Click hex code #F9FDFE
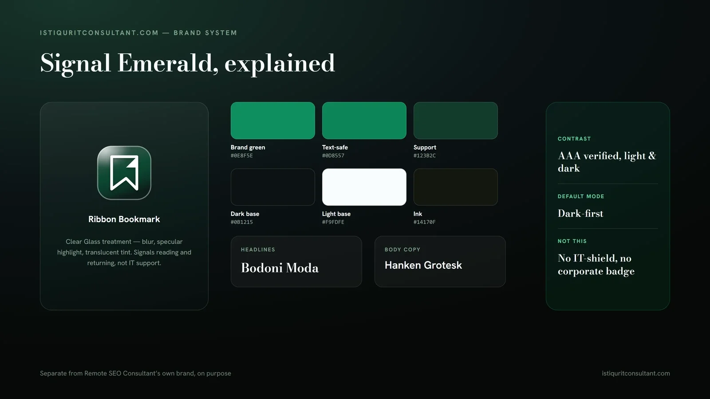Image resolution: width=710 pixels, height=399 pixels. pyautogui.click(x=333, y=222)
